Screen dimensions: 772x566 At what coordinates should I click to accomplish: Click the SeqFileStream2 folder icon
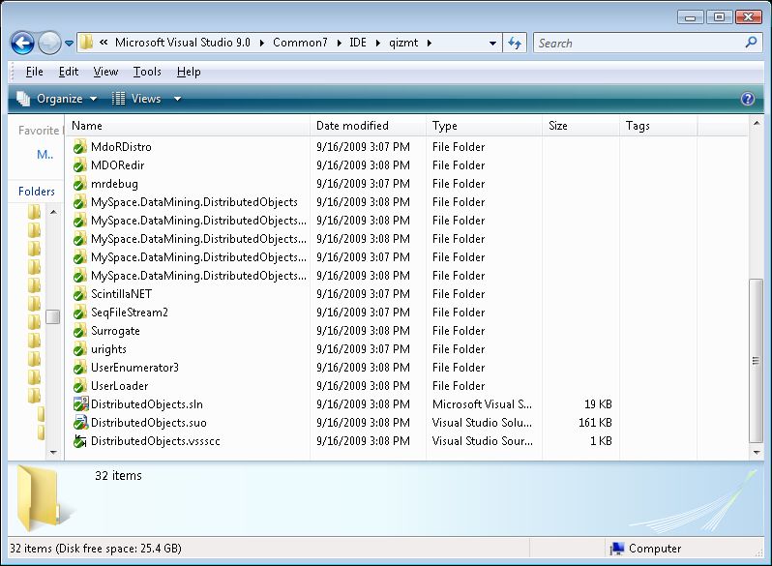(x=79, y=313)
